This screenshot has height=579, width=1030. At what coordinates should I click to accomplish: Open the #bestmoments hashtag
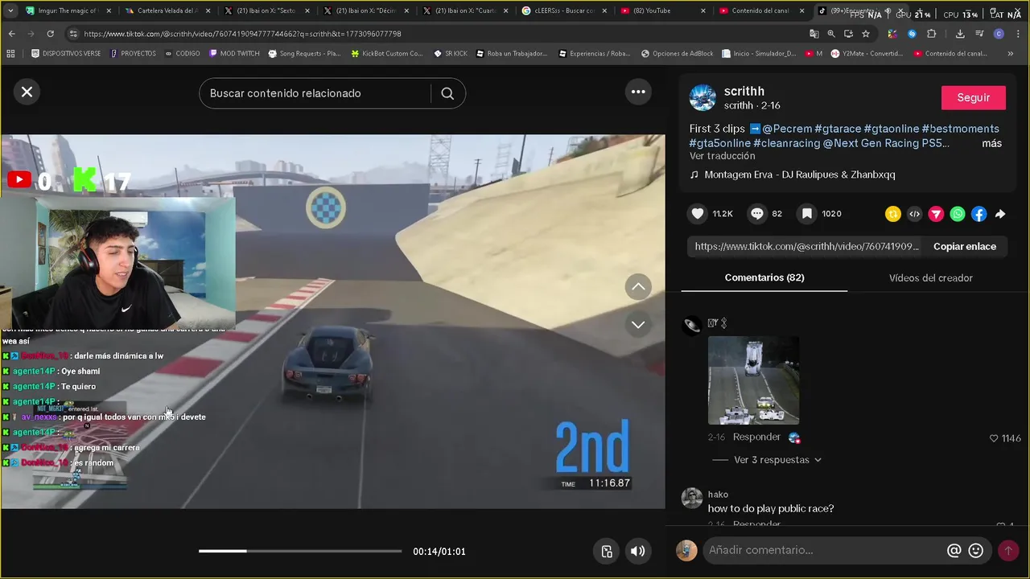(x=960, y=129)
